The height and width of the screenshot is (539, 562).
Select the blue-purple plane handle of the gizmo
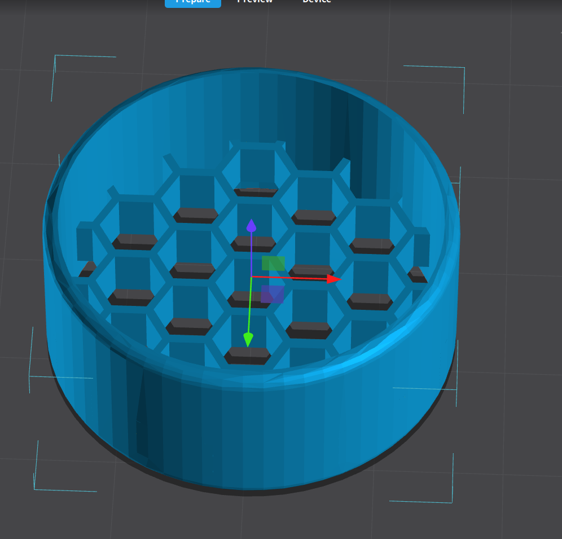273,294
